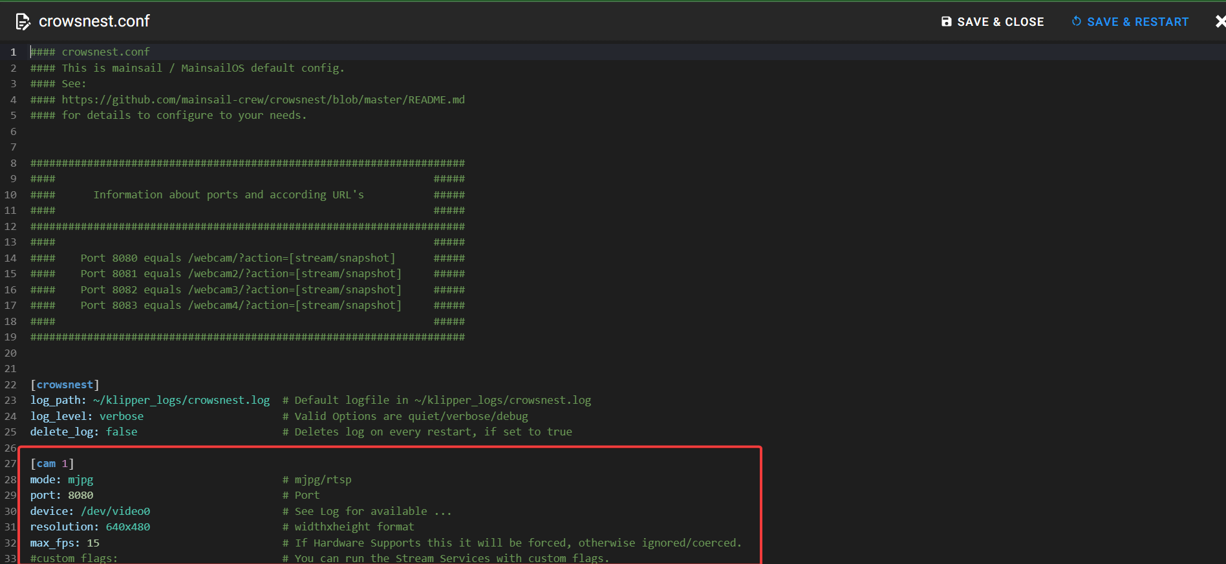Click the mode value mjpg

pos(80,480)
